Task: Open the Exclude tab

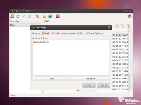Action: (x=56, y=33)
